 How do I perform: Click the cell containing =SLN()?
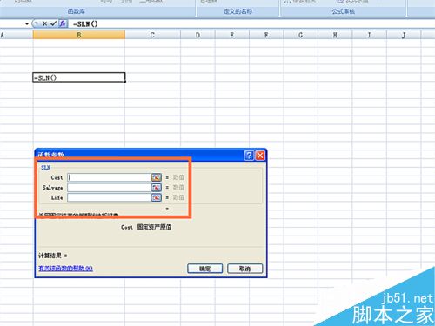click(79, 77)
